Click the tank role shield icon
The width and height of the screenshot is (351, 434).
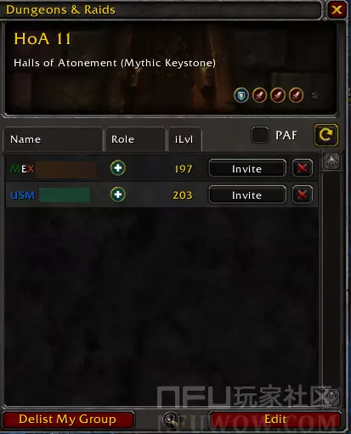[241, 95]
